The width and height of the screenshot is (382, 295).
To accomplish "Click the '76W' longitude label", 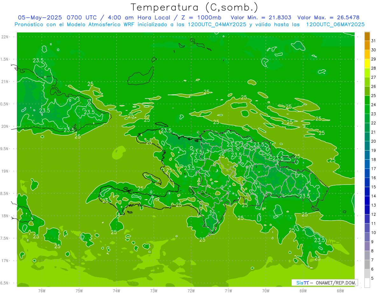I will pos(42,291).
